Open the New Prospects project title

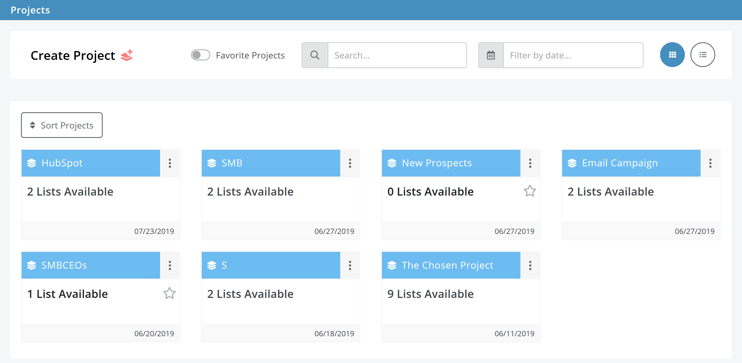click(436, 163)
